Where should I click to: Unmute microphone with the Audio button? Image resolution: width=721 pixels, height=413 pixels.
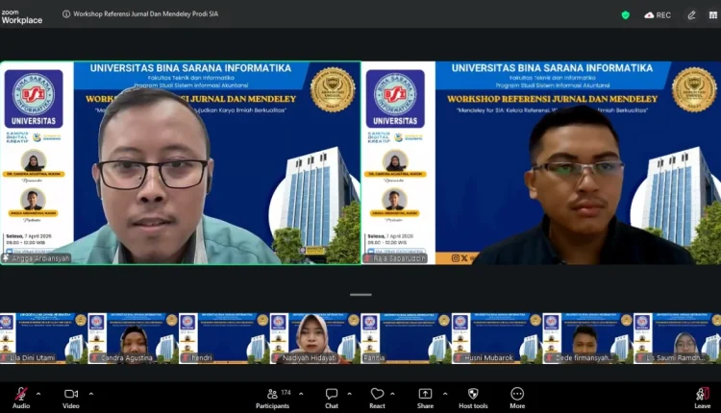[x=21, y=398]
